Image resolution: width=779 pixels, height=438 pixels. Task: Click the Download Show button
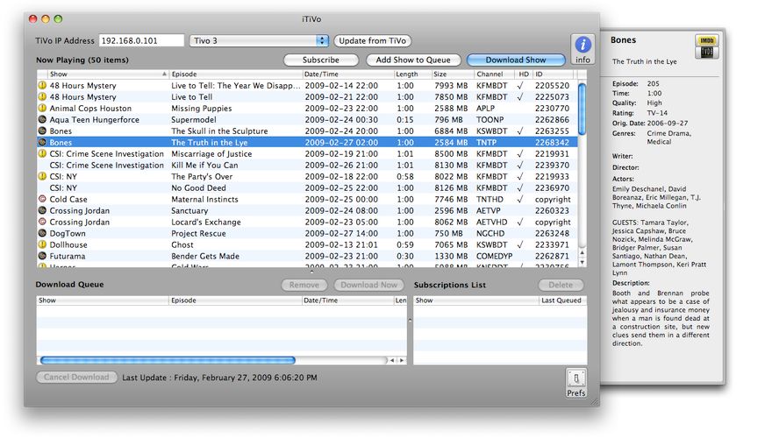pos(516,60)
